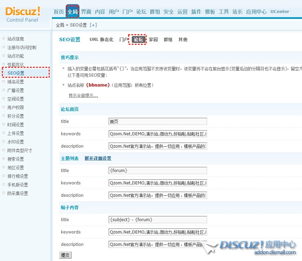Expand 展开详细设置 for 主题列表
The width and height of the screenshot is (302, 261).
coord(98,158)
